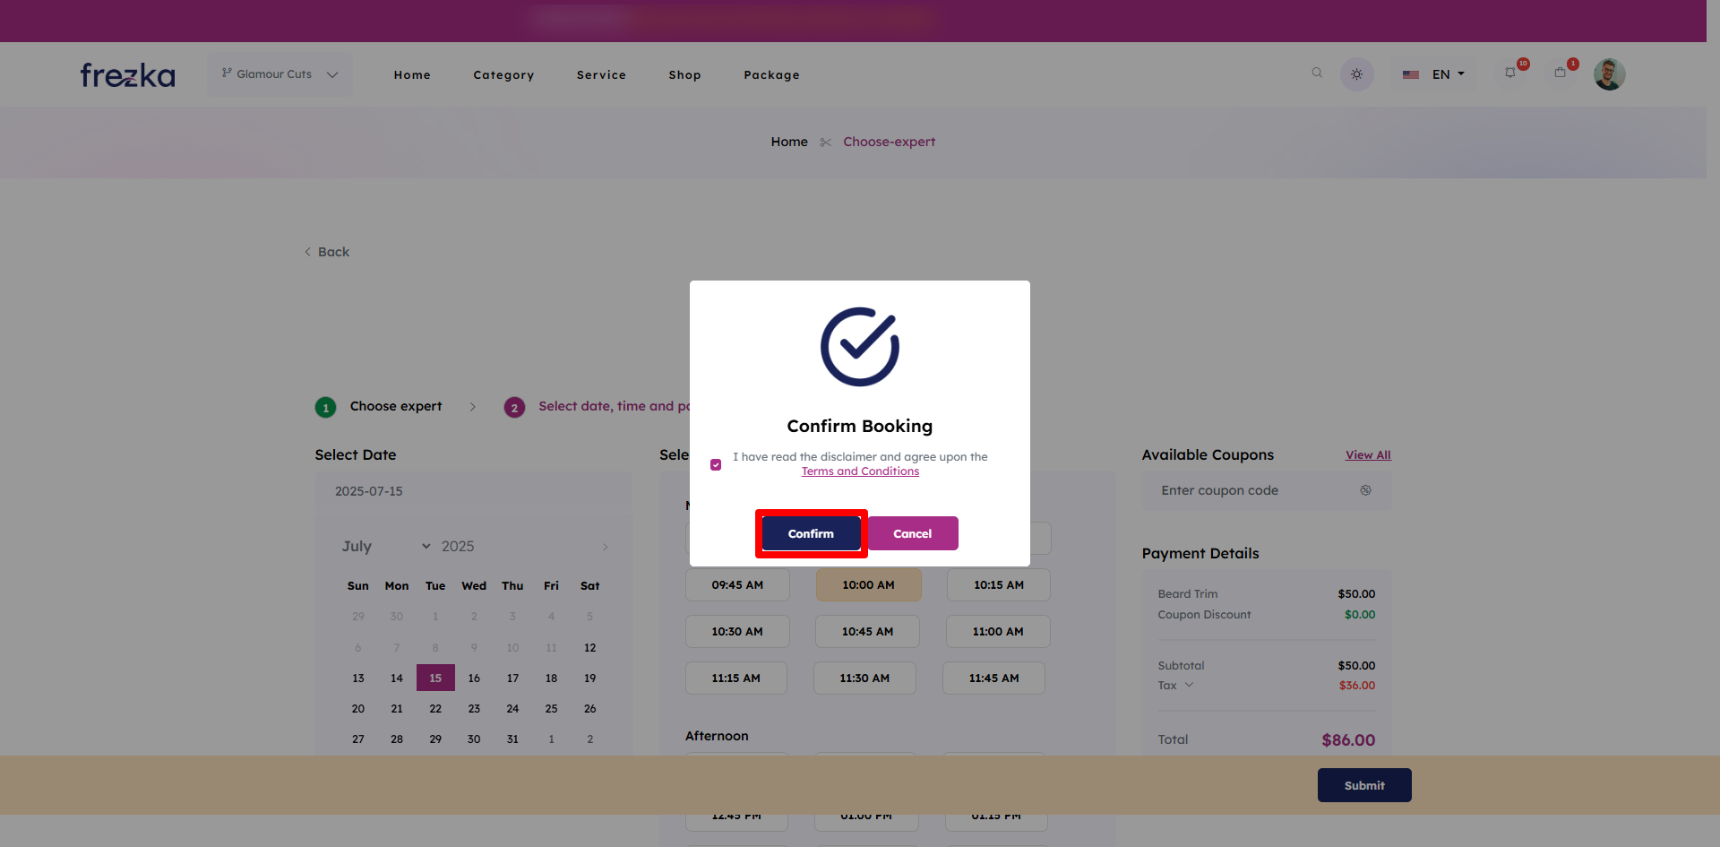Open the Service menu item

(601, 75)
